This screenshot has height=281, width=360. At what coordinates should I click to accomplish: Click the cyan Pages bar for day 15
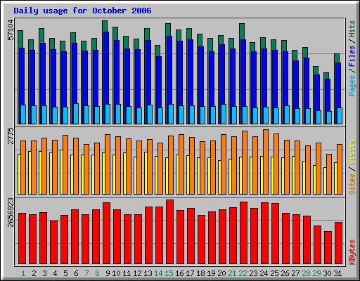[171, 115]
